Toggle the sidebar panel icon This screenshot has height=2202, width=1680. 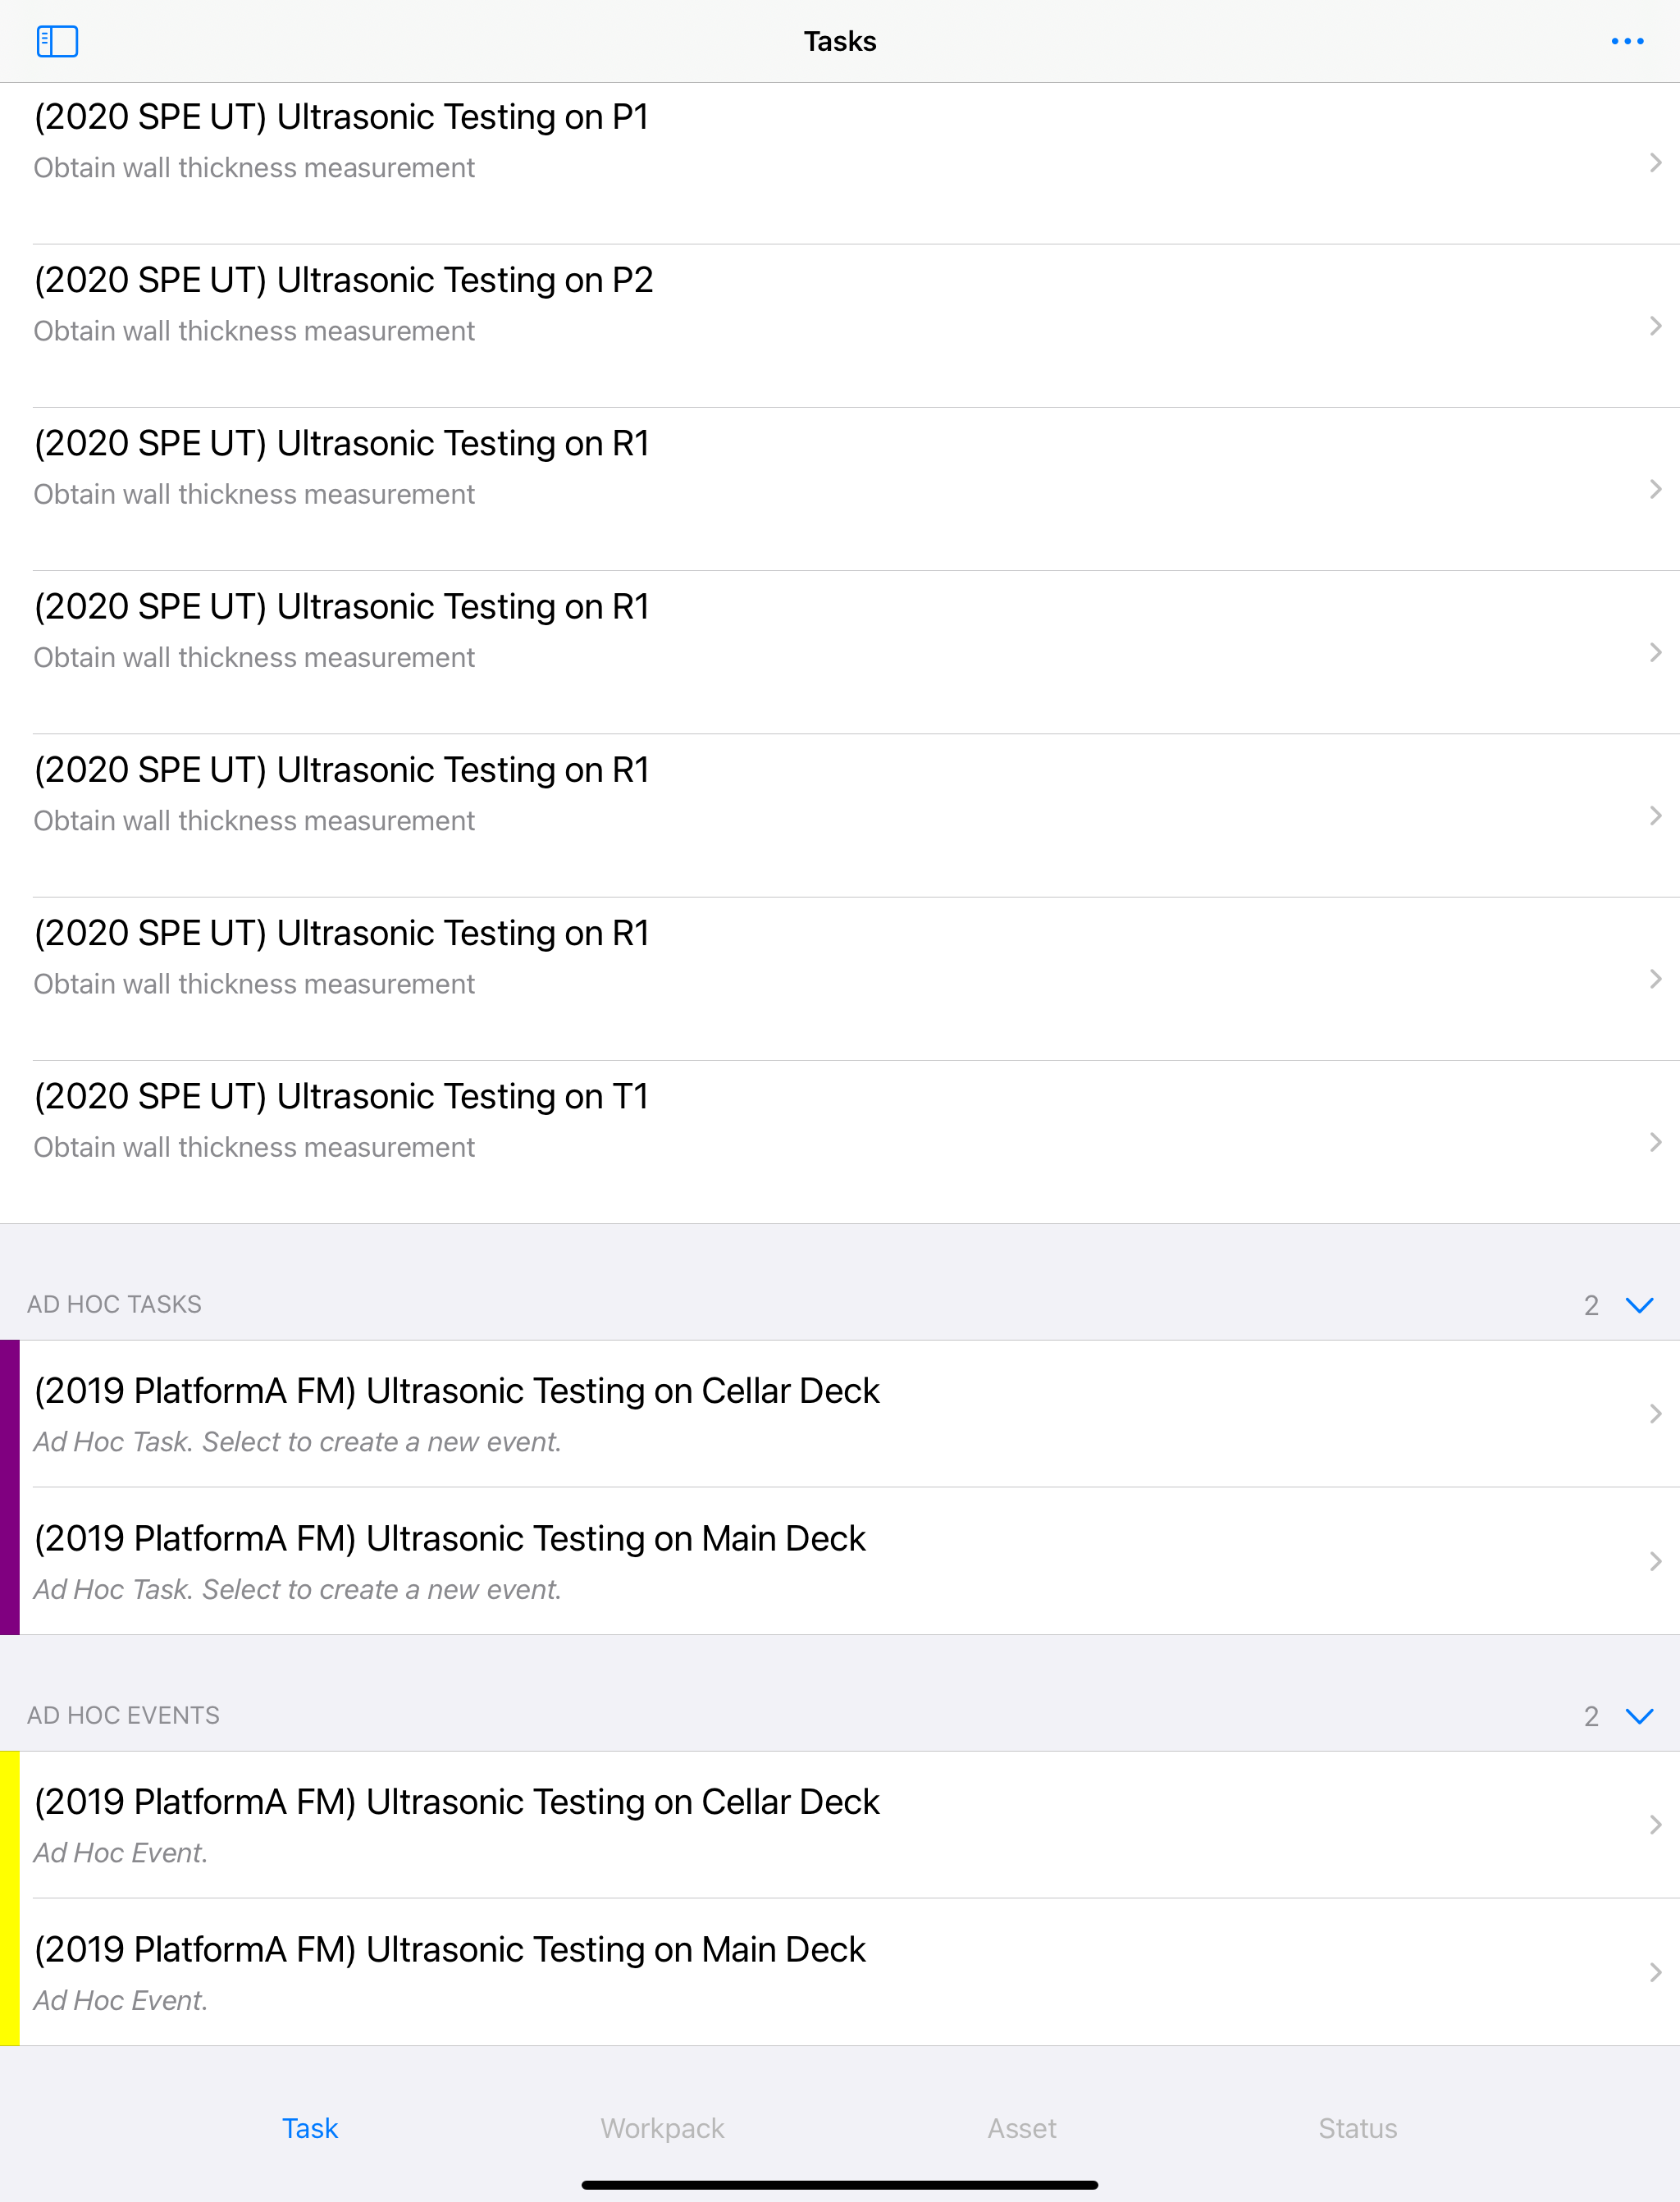(57, 41)
